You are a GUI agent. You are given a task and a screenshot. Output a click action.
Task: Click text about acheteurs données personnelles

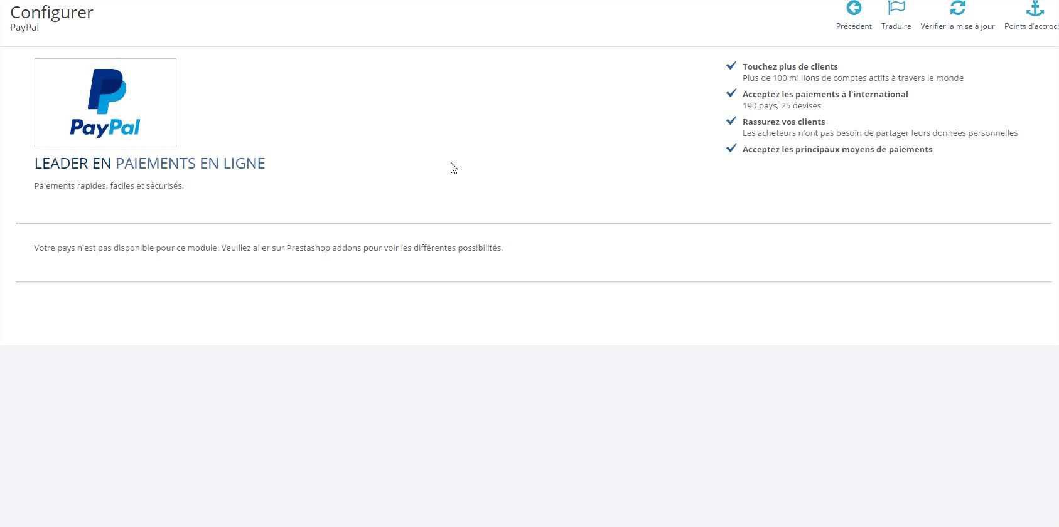880,133
